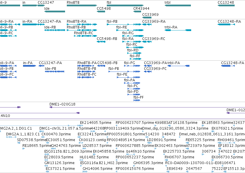245x173 pixels.
Task: Select protein CG13247-PA
Action: coord(42,66)
